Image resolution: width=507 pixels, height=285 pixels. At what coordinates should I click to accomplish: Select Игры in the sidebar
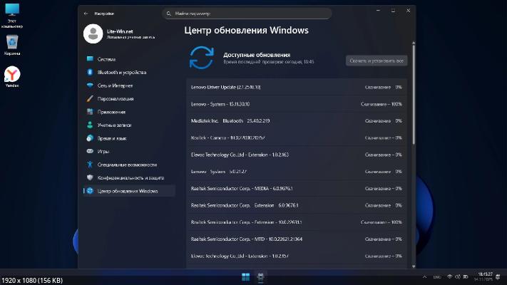point(103,151)
